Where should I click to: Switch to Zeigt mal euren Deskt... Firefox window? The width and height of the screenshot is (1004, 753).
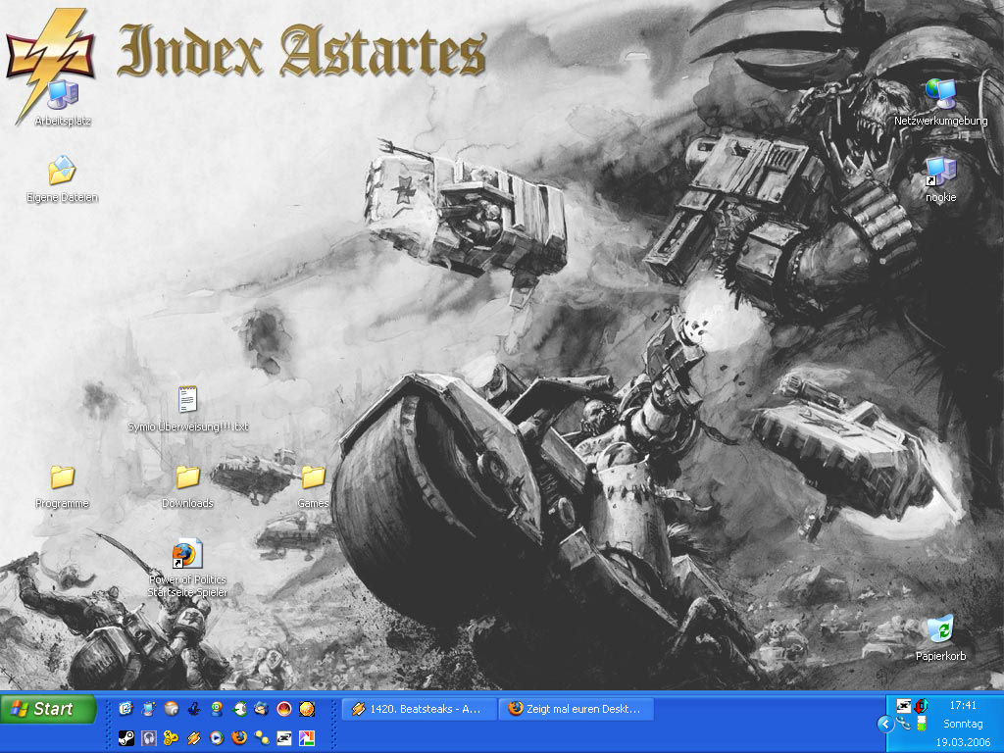tap(576, 709)
